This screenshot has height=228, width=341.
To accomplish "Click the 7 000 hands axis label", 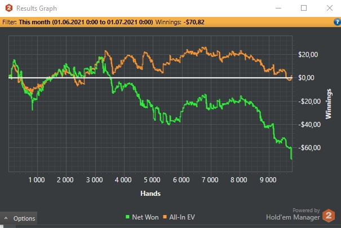I will [210, 180].
